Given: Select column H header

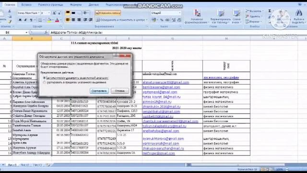Looking at the screenshot, I should 226,38.
